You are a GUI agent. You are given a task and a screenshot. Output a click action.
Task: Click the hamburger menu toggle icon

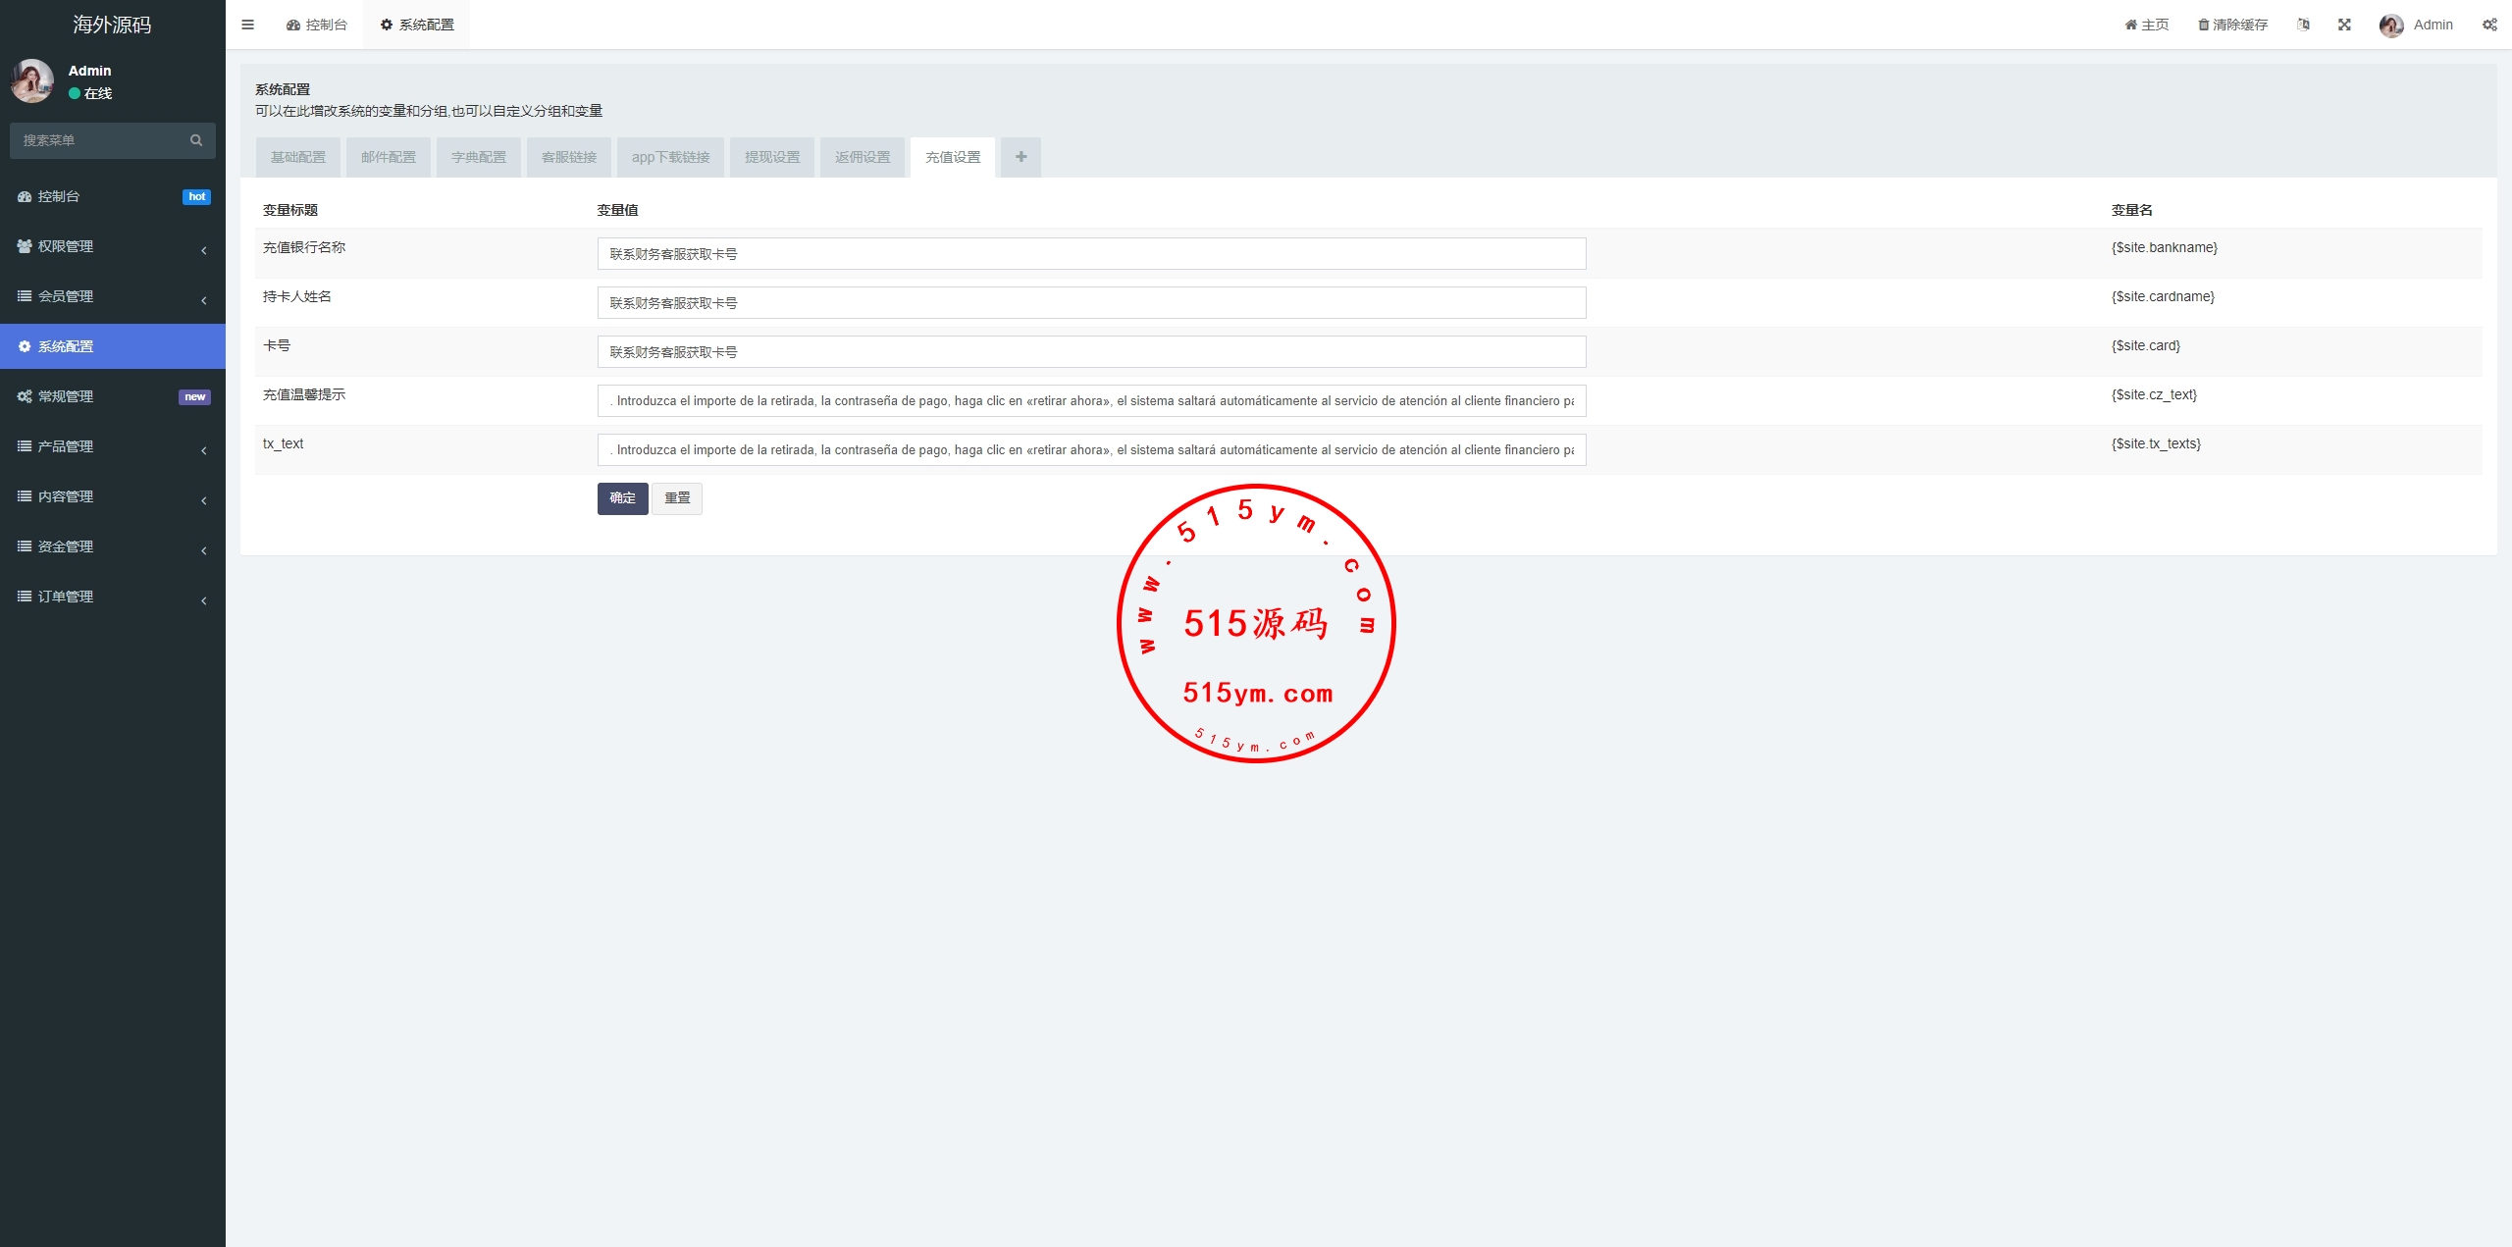point(247,25)
